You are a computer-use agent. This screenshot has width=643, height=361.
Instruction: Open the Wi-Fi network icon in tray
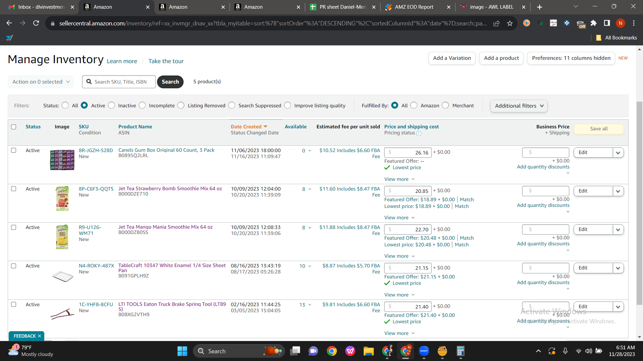(578, 351)
